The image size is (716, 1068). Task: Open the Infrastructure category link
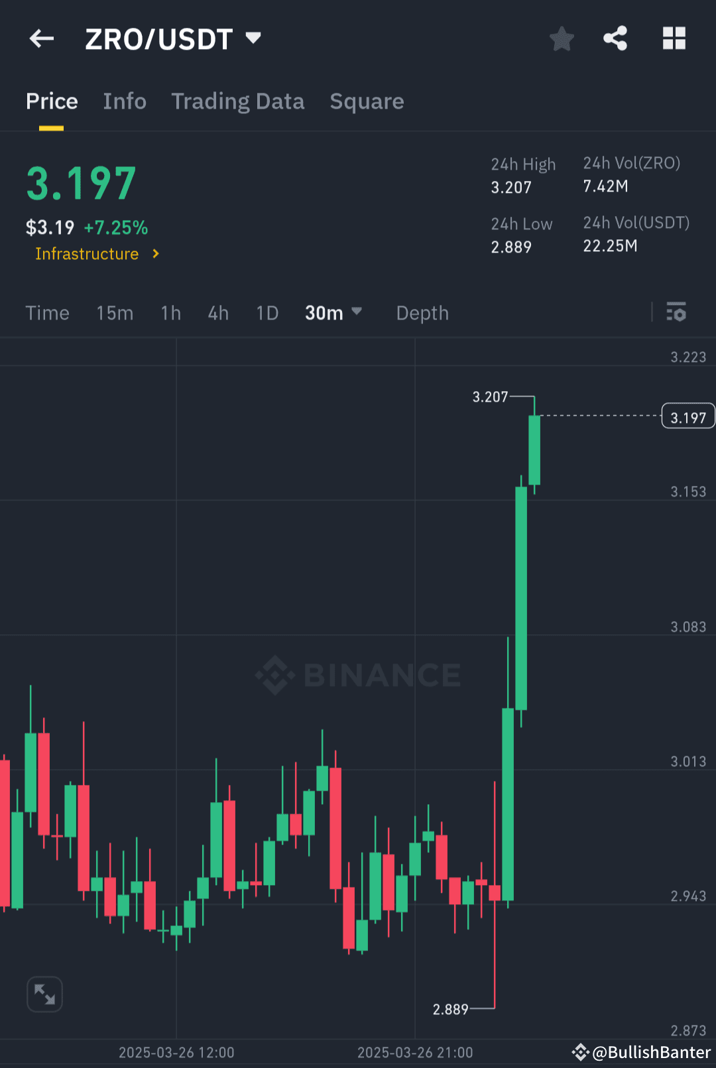(88, 253)
